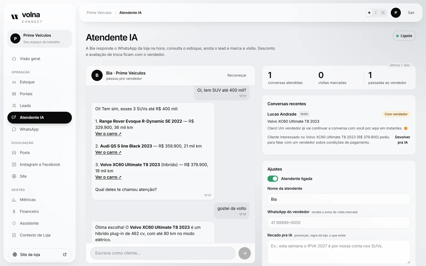
Task: Click the Volna Connect logo
Action: point(27,18)
